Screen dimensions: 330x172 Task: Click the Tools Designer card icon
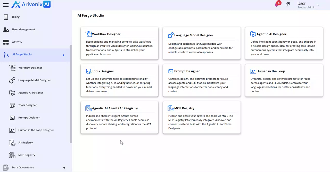point(89,71)
